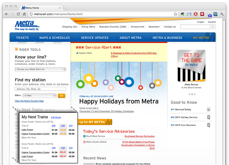Click the Address, City, State, Zip field
The width and height of the screenshot is (229, 165).
pos(40,89)
